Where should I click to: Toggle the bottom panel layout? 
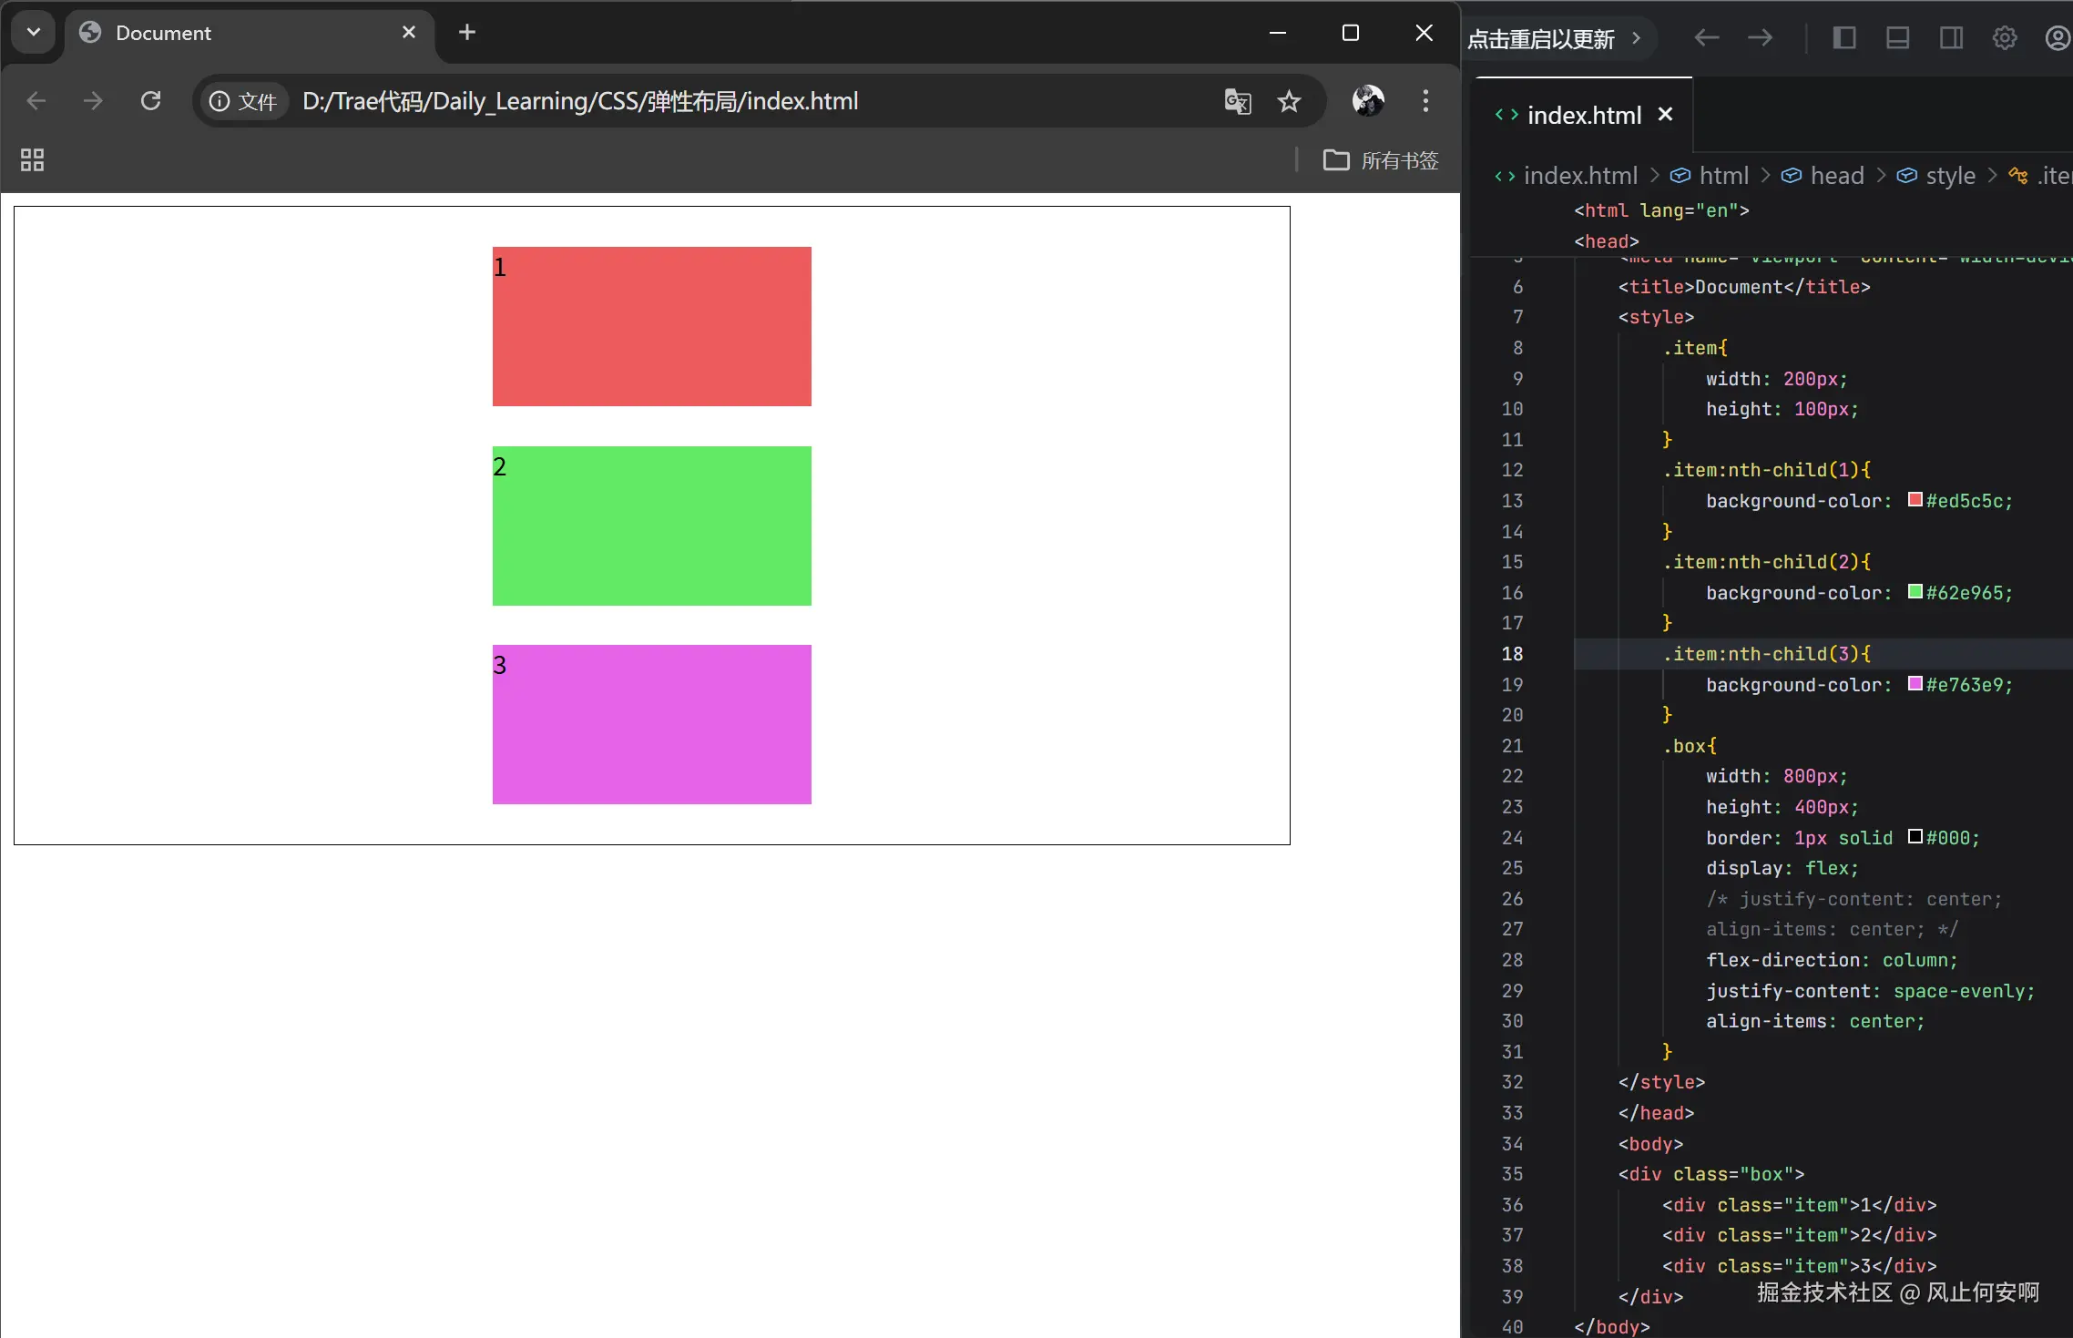click(1897, 38)
